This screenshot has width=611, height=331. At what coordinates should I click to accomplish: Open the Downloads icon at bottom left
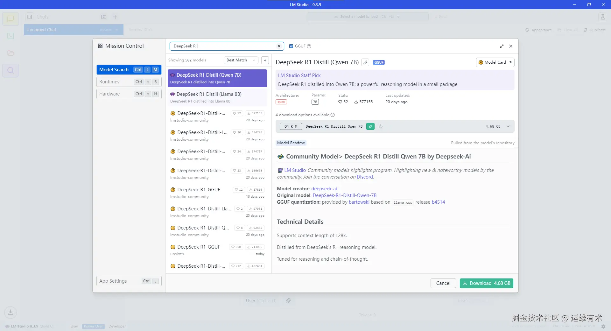click(x=11, y=312)
